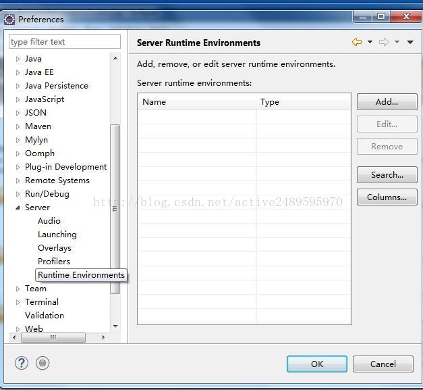The image size is (423, 390).
Task: Expand the Web tree node
Action: pos(18,329)
